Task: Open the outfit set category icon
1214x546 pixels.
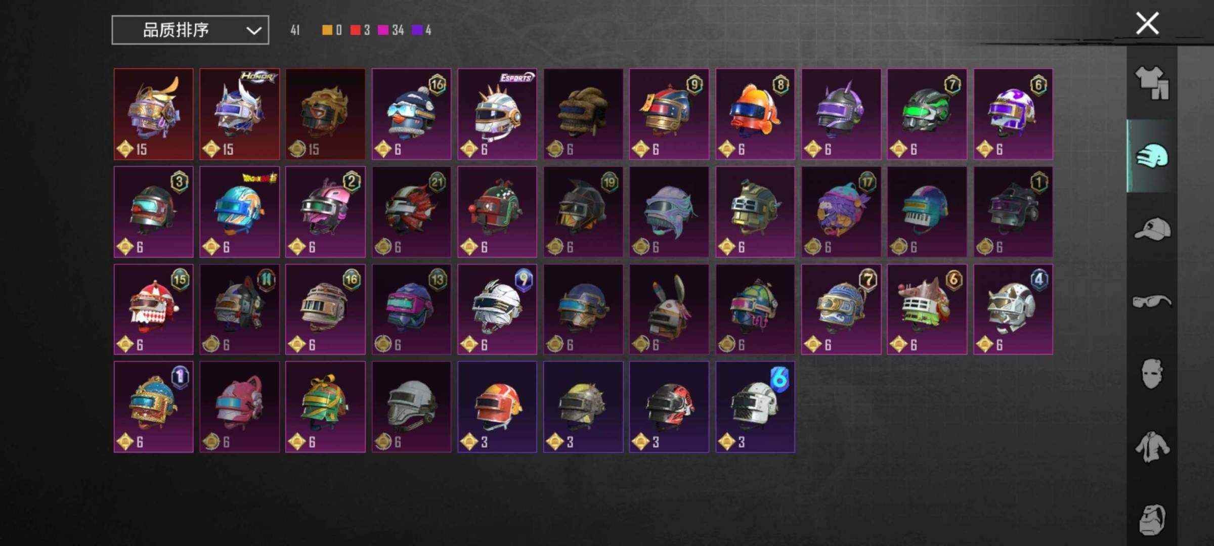Action: [1152, 83]
